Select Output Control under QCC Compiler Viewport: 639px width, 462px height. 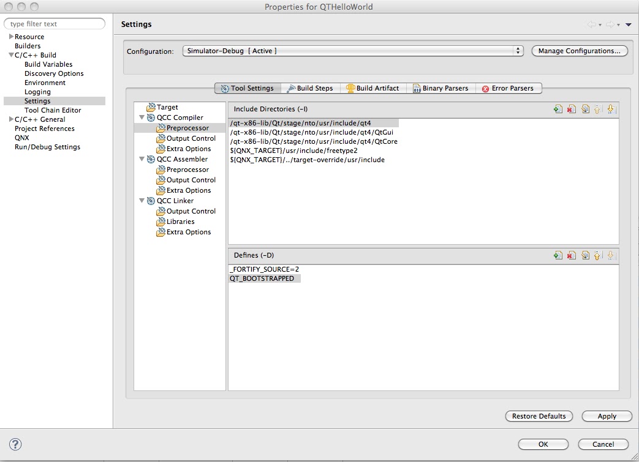pos(191,138)
